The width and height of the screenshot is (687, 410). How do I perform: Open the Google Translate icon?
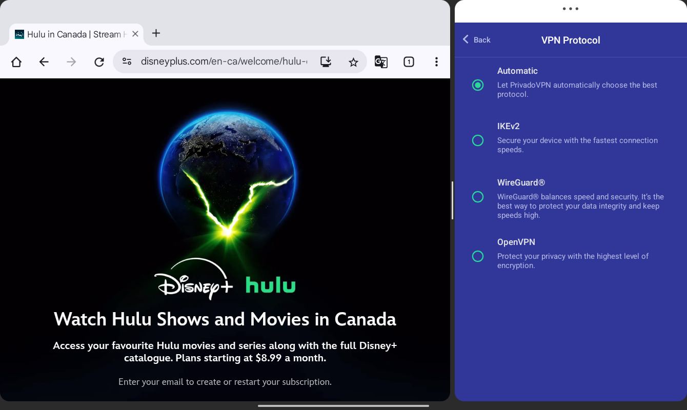coord(381,62)
